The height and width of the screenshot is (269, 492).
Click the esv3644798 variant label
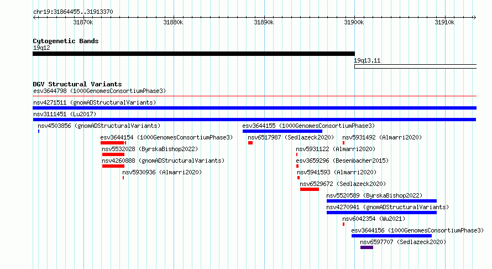click(100, 91)
